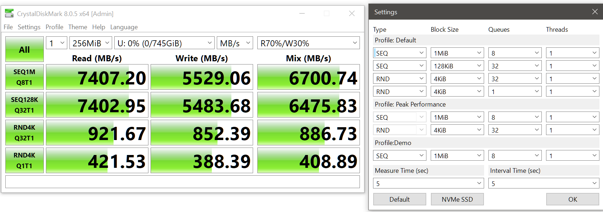Expand the Measure Time (sec) dropdown

(x=428, y=183)
